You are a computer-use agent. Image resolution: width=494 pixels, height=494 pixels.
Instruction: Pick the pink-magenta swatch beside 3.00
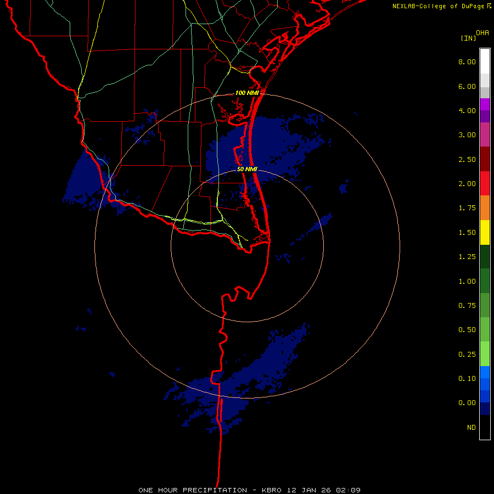(x=485, y=135)
